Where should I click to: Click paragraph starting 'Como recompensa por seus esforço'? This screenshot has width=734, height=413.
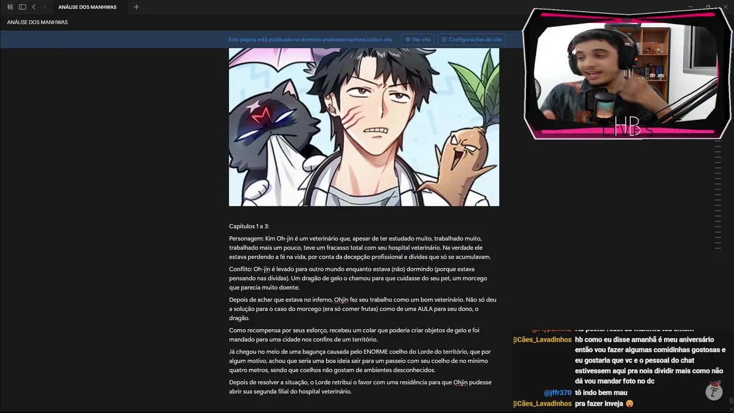click(x=354, y=335)
